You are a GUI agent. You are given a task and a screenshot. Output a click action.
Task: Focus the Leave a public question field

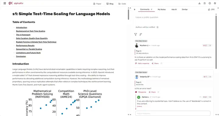tap(173, 17)
